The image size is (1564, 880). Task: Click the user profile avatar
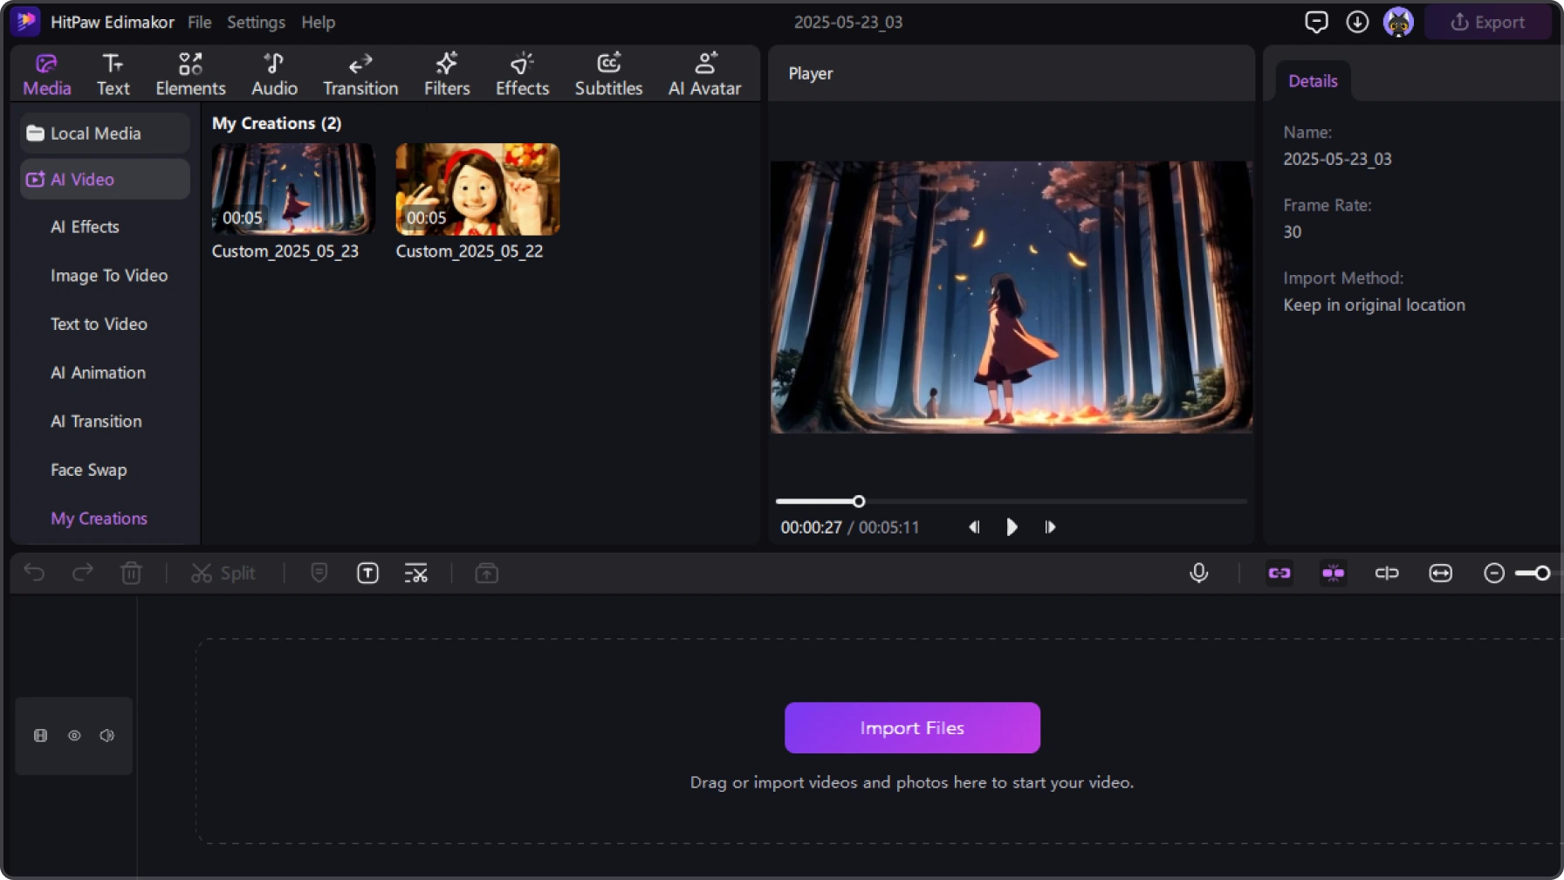1397,22
